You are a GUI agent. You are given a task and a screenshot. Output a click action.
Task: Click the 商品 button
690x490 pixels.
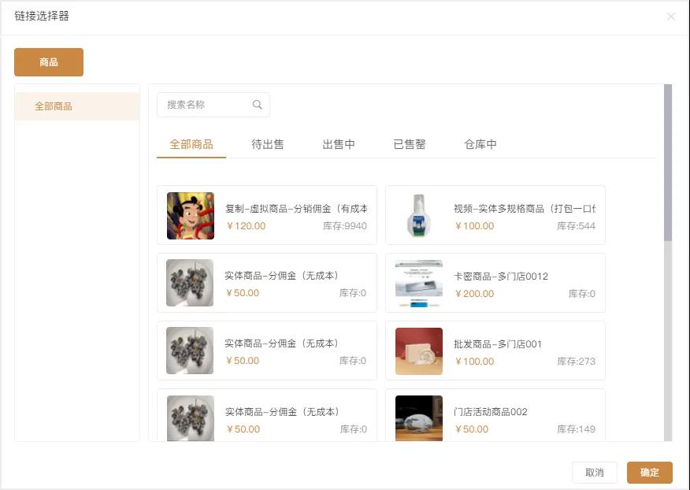49,62
